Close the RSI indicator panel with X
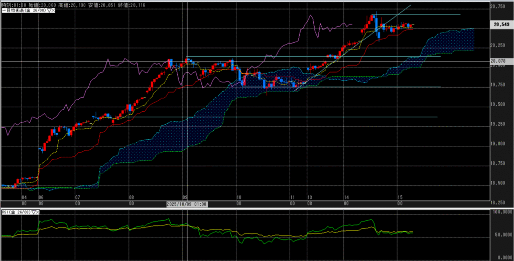The height and width of the screenshot is (261, 514). [x=39, y=212]
